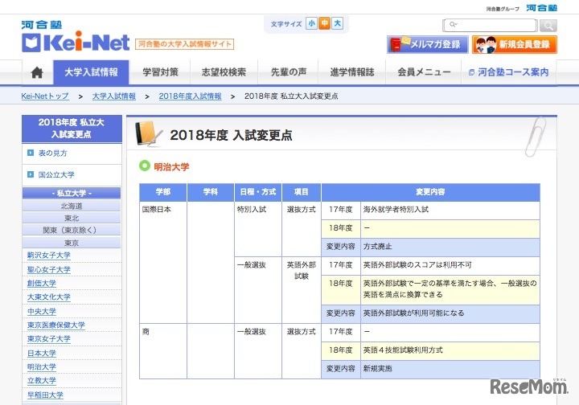
Task: Open the 早稲田大学 link
Action: click(x=45, y=395)
